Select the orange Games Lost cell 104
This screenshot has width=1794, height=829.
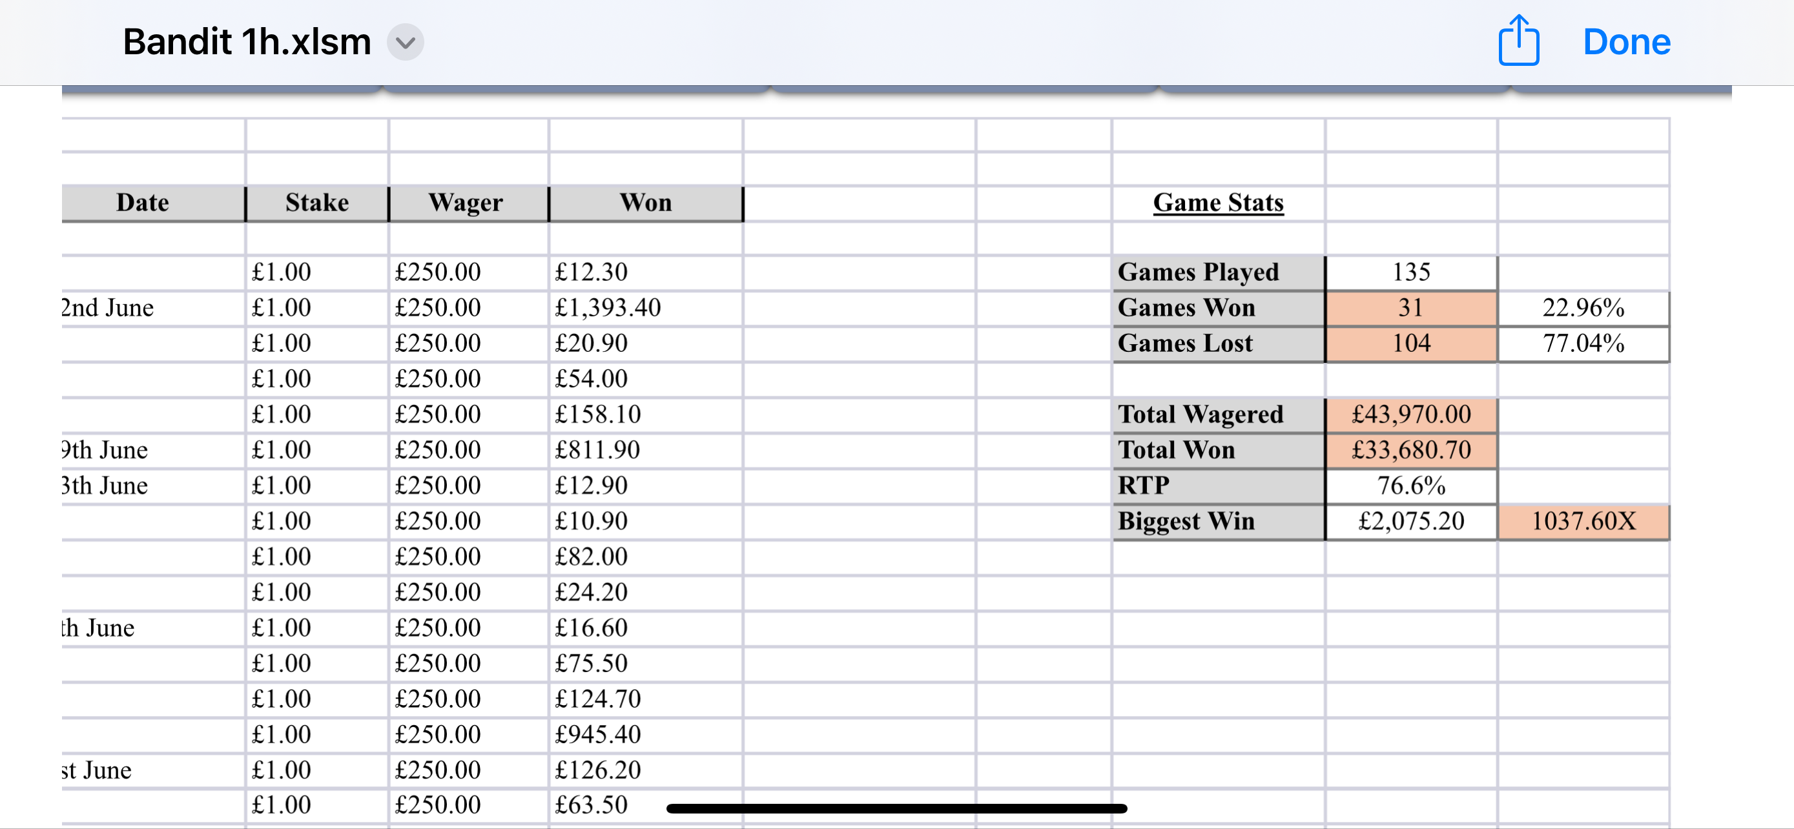[1411, 343]
